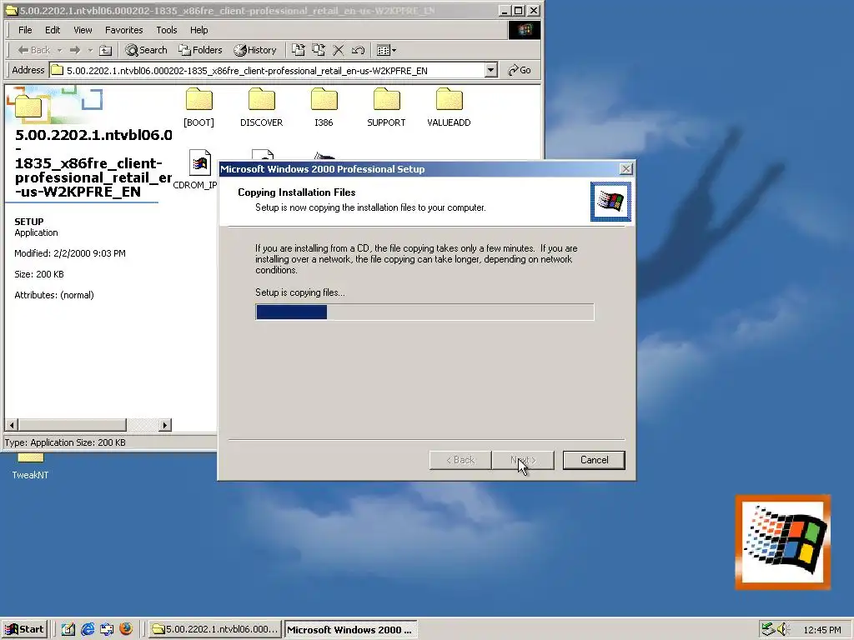Click the right arrow of horizontal scrollbar
Image resolution: width=854 pixels, height=640 pixels.
click(x=165, y=425)
